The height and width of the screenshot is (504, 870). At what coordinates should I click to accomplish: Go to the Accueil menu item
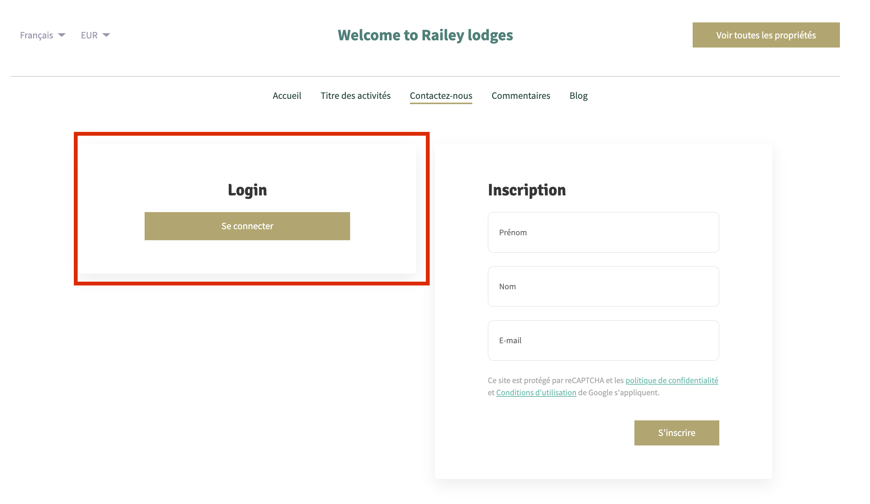(x=287, y=96)
